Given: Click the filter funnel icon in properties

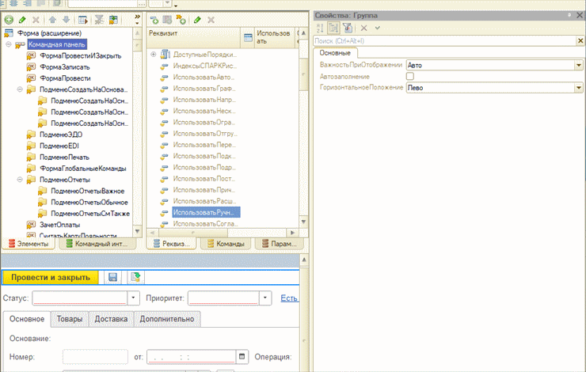Looking at the screenshot, I should click(348, 28).
